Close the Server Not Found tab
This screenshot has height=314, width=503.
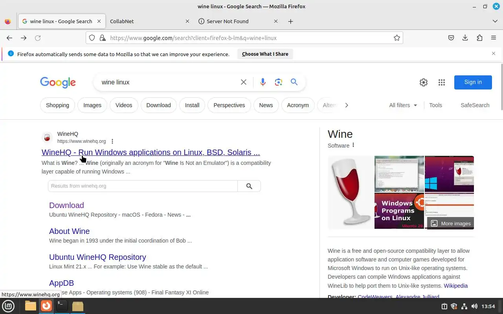coord(275,21)
